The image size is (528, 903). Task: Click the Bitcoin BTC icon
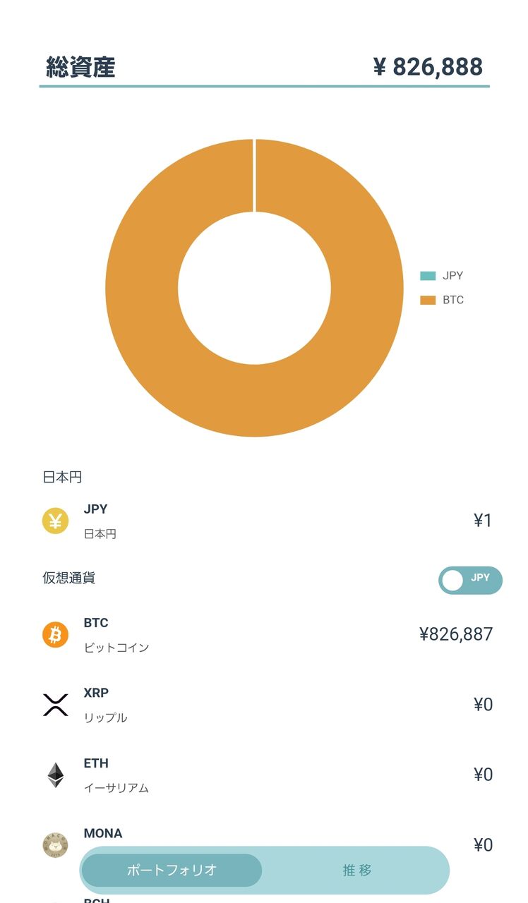point(54,634)
